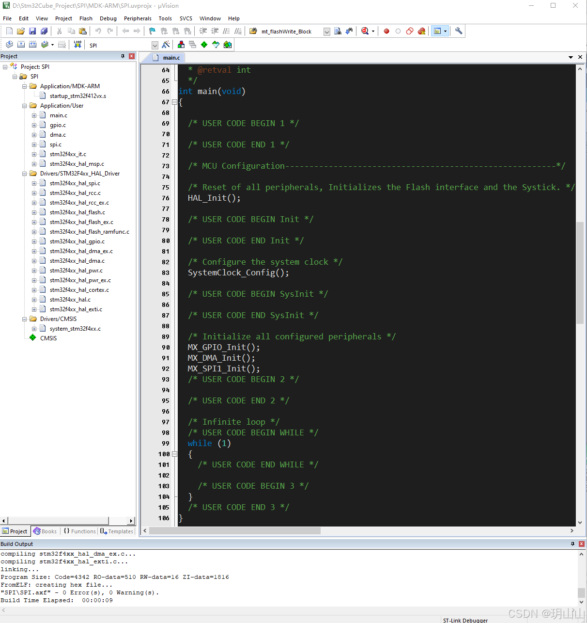Click Select Software Packs icon

click(216, 45)
